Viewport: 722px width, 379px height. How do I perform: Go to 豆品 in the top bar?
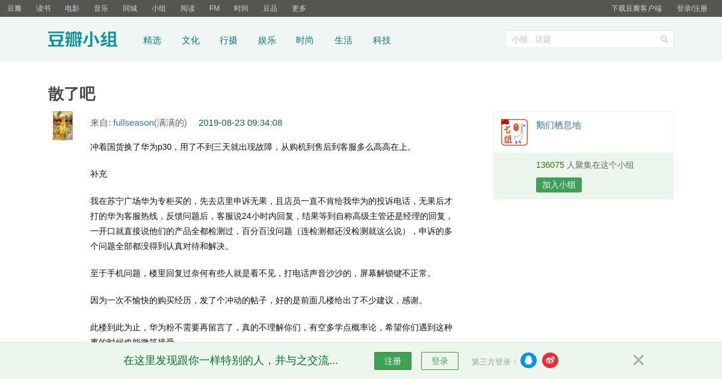tap(270, 8)
